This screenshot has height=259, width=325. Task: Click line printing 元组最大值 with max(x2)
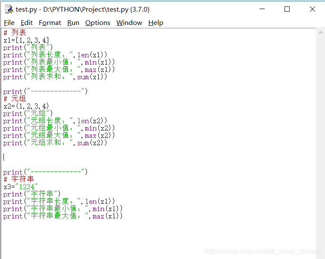coord(59,135)
